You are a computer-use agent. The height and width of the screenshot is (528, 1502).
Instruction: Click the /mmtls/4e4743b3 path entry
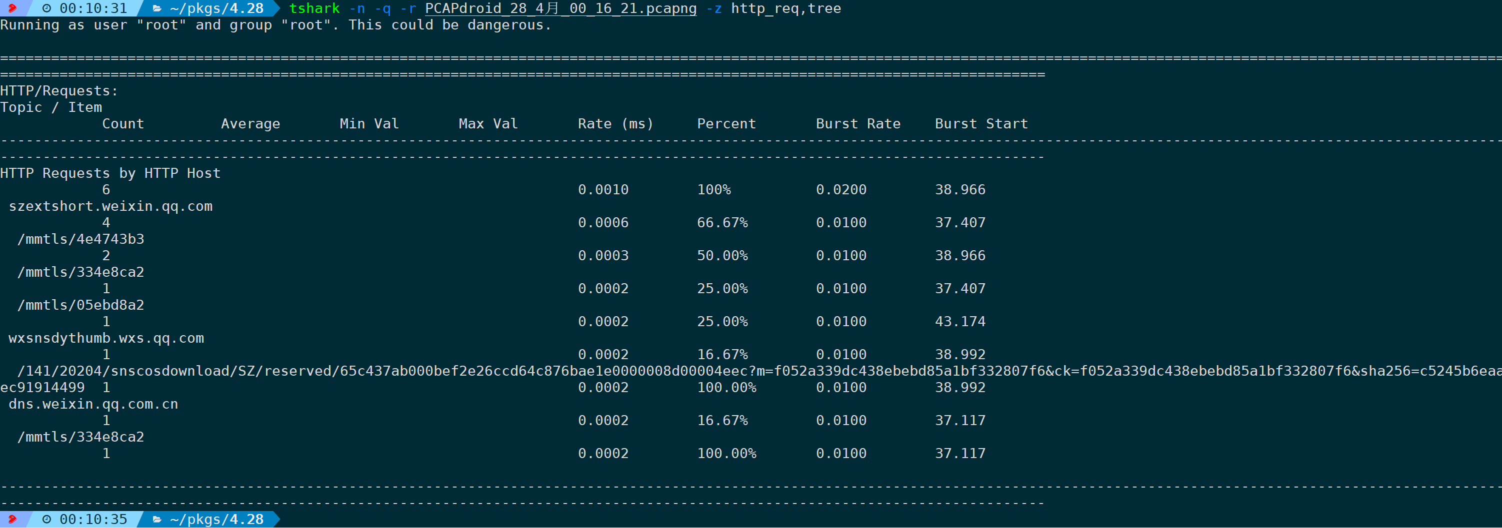[x=80, y=239]
